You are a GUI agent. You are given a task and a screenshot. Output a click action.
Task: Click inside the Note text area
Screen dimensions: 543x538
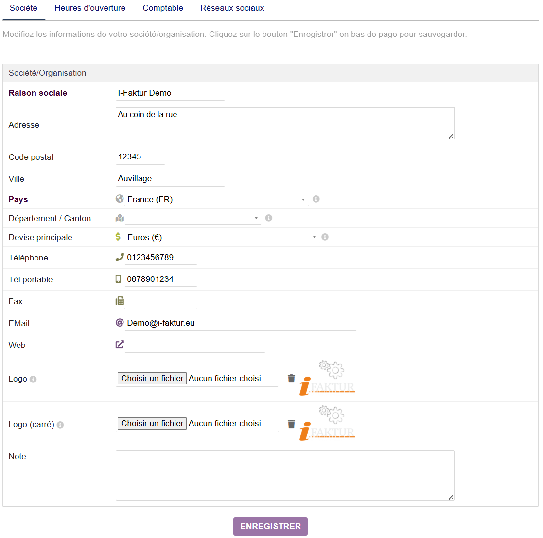coord(285,475)
